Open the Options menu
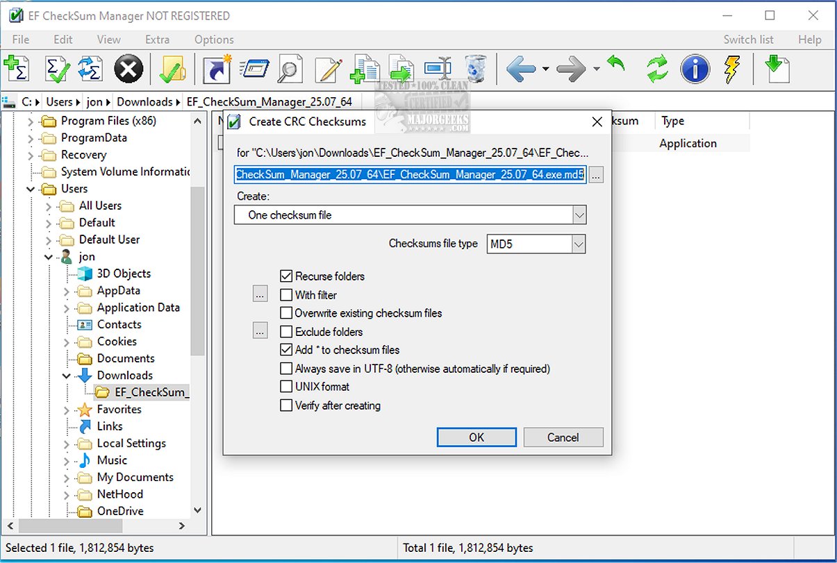 (x=214, y=40)
